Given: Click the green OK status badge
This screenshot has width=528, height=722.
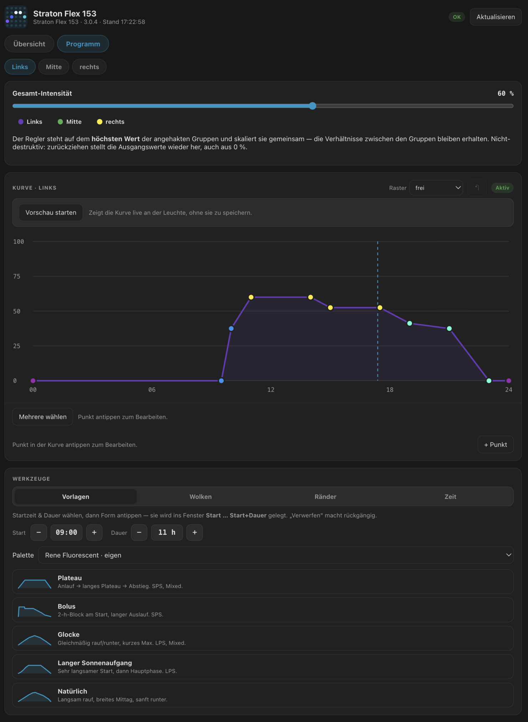Looking at the screenshot, I should coord(457,17).
